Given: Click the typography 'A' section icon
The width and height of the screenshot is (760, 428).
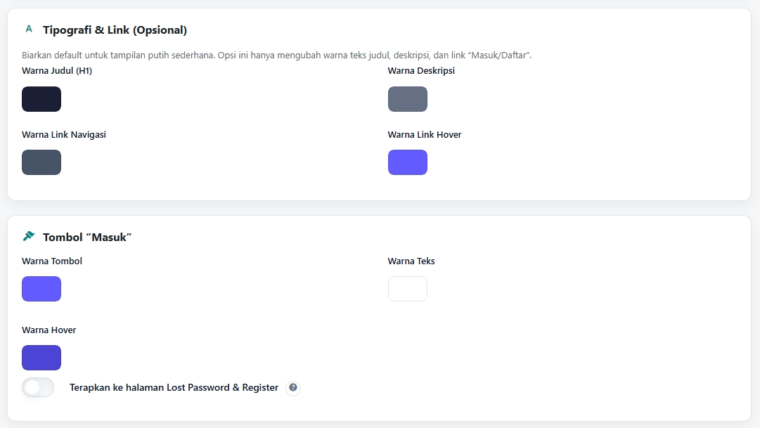Looking at the screenshot, I should click(29, 30).
